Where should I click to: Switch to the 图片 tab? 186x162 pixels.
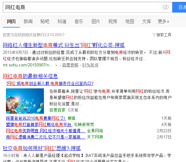click(x=96, y=22)
